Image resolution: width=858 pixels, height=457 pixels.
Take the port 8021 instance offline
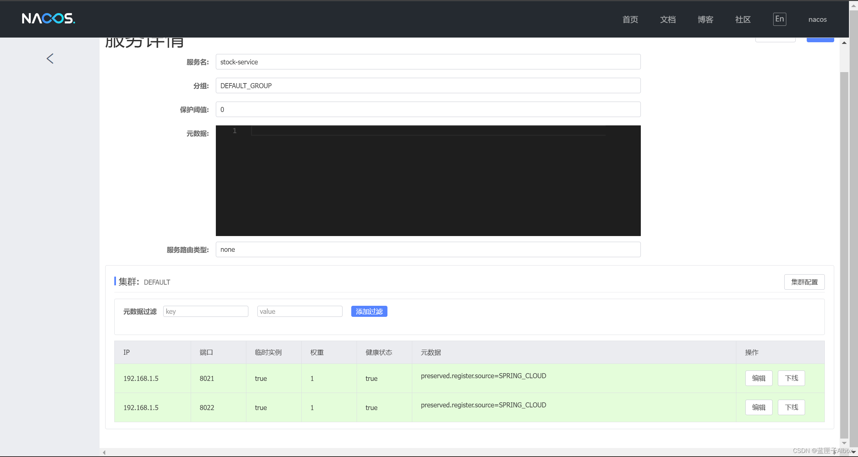[791, 378]
